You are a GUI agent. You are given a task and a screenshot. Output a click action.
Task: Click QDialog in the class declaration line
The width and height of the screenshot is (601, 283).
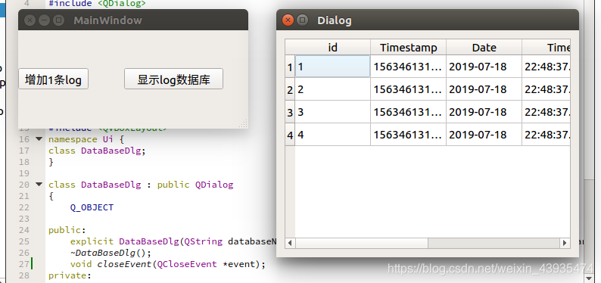pos(214,185)
